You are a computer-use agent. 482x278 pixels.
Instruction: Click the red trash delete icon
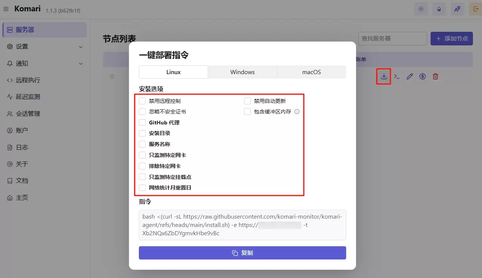click(435, 76)
